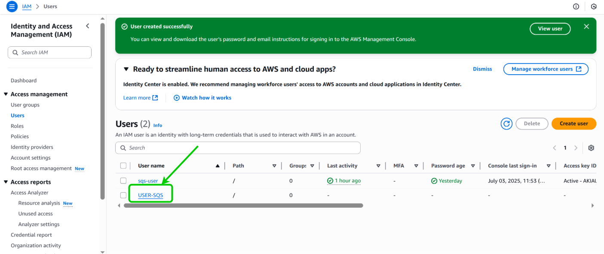Click the Yesterday password age check icon
The width and height of the screenshot is (604, 254).
click(x=434, y=181)
